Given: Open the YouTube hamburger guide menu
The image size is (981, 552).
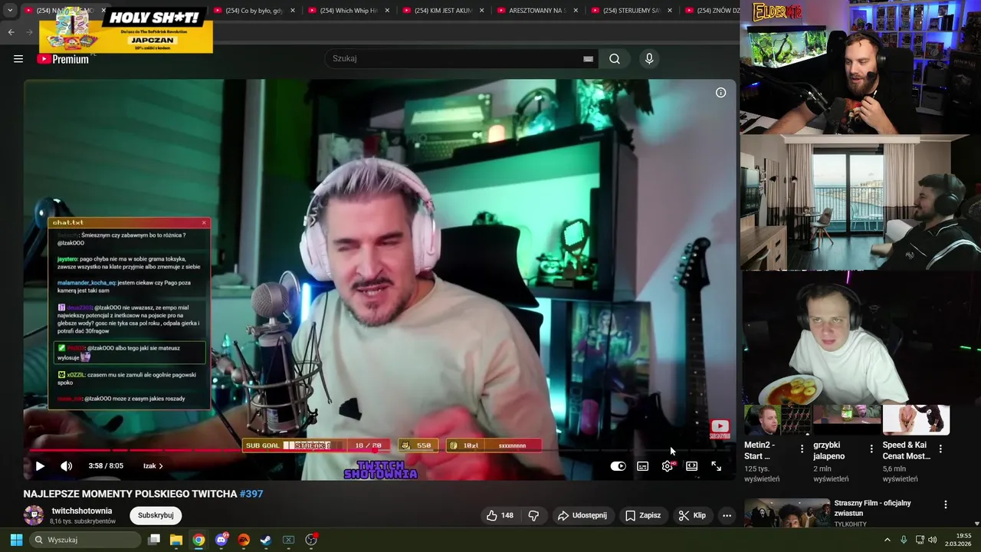Looking at the screenshot, I should tap(18, 59).
